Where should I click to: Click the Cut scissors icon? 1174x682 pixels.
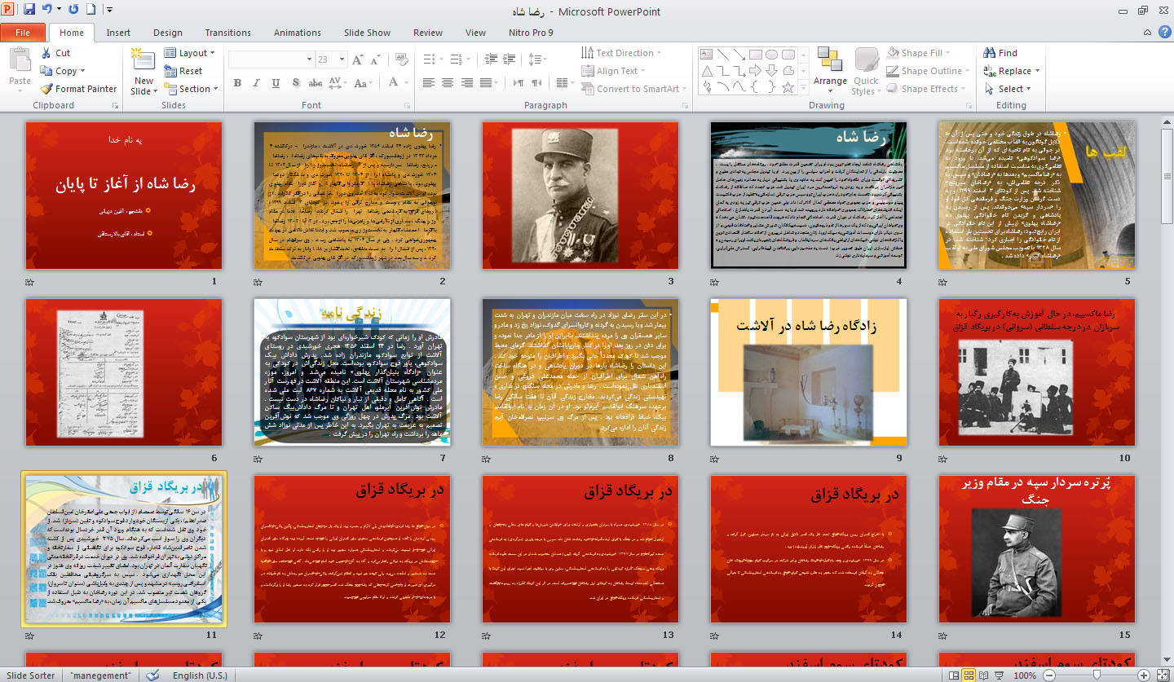tap(46, 53)
